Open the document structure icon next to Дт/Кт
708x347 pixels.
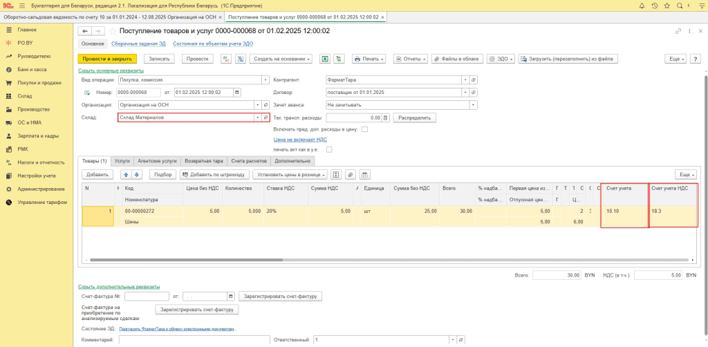(241, 59)
